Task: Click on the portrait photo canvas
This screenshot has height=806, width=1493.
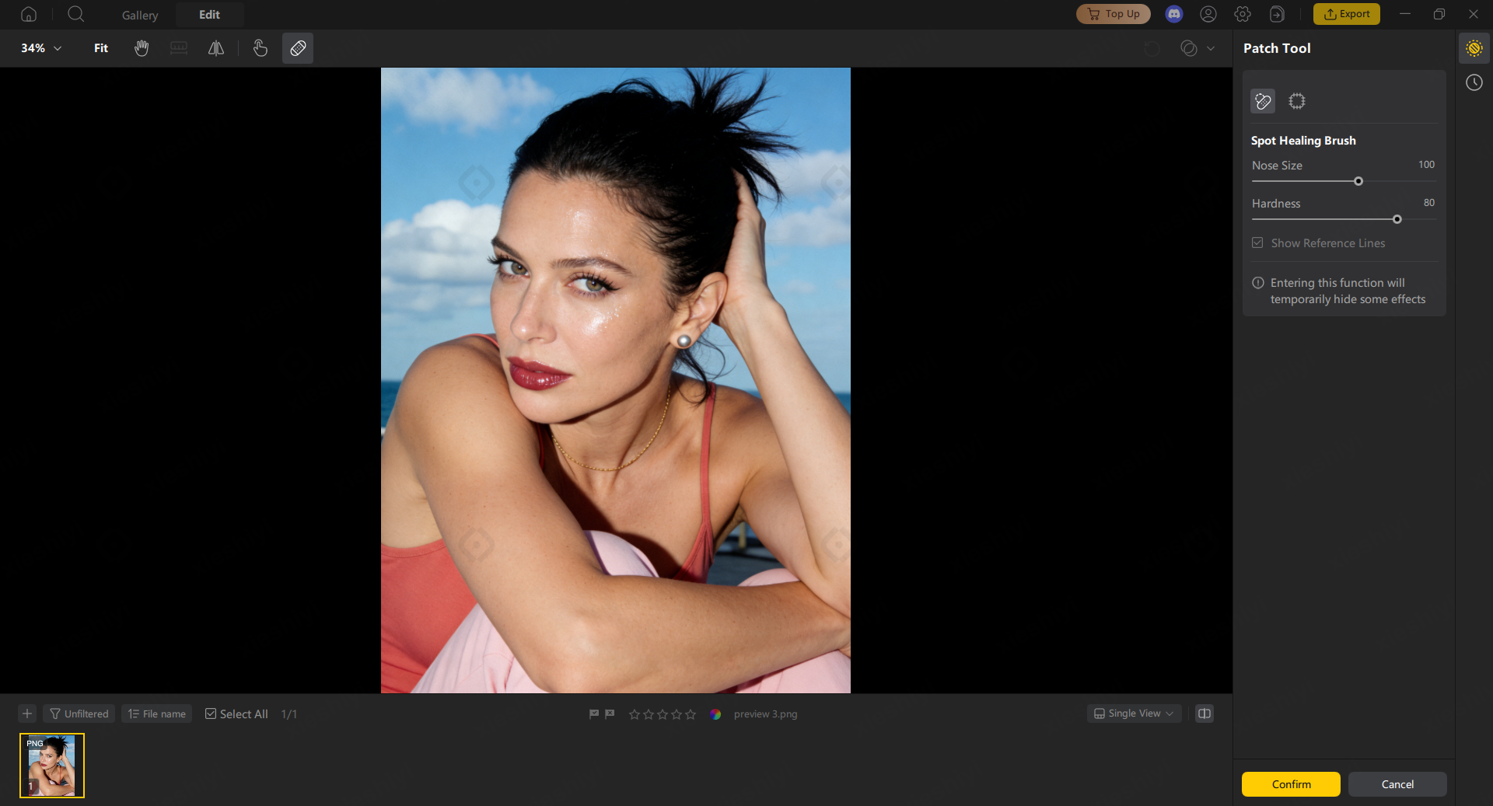Action: point(616,380)
